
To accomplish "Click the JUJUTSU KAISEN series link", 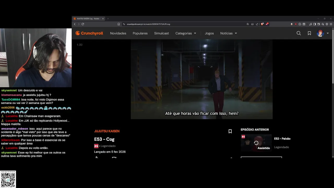I will (x=107, y=131).
